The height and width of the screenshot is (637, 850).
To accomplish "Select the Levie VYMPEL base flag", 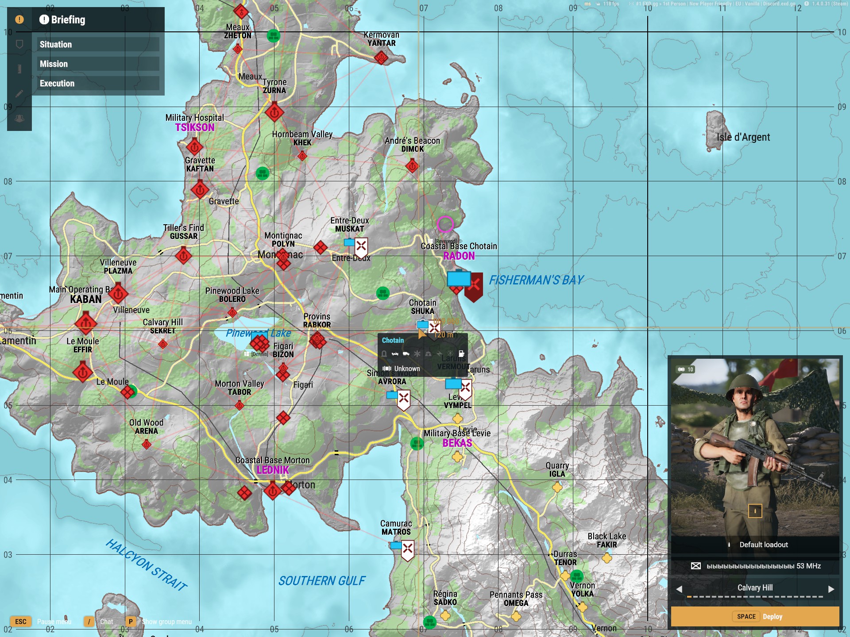I will (465, 389).
